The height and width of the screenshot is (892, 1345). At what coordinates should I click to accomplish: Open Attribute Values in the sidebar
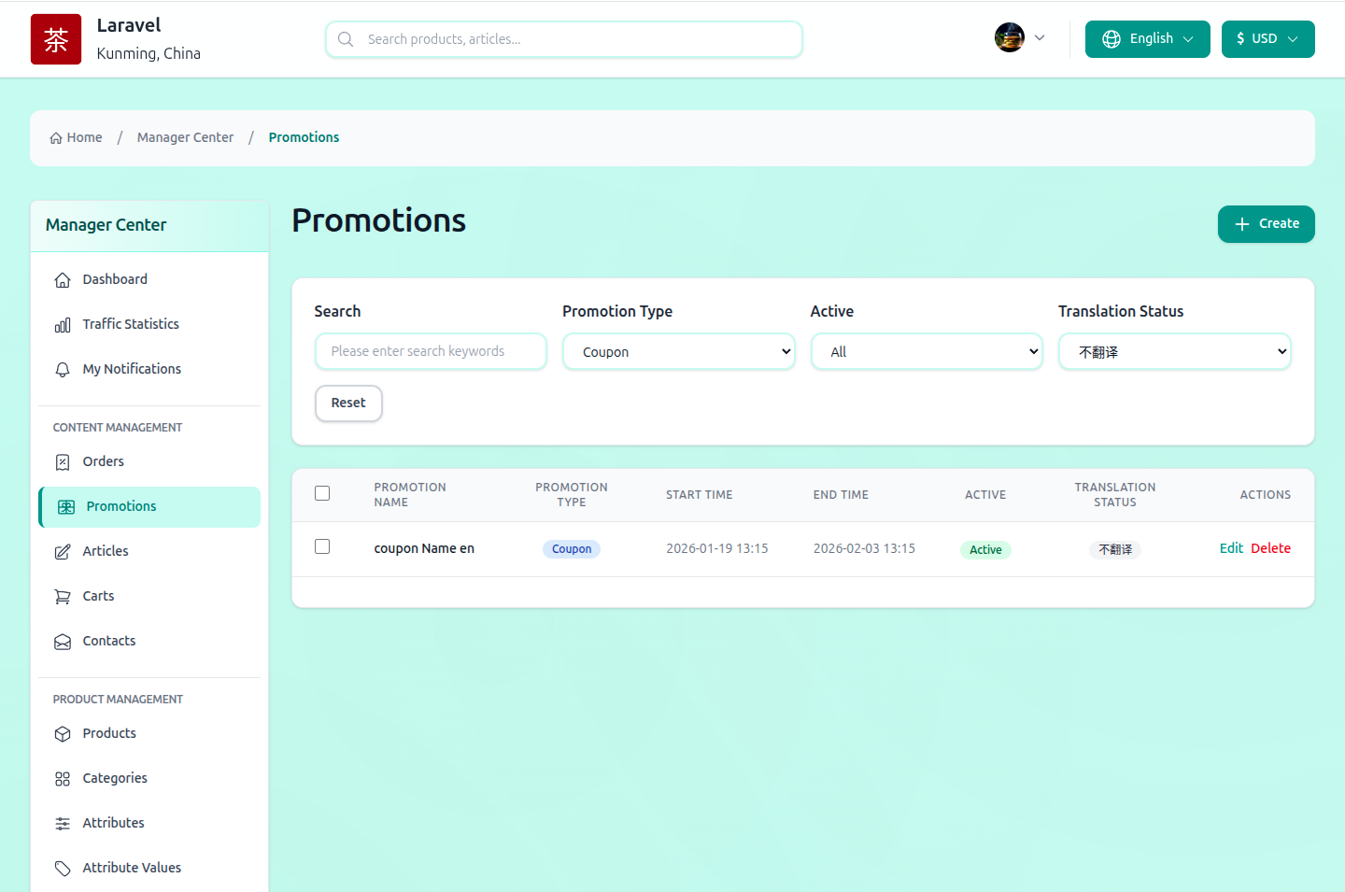coord(149,868)
